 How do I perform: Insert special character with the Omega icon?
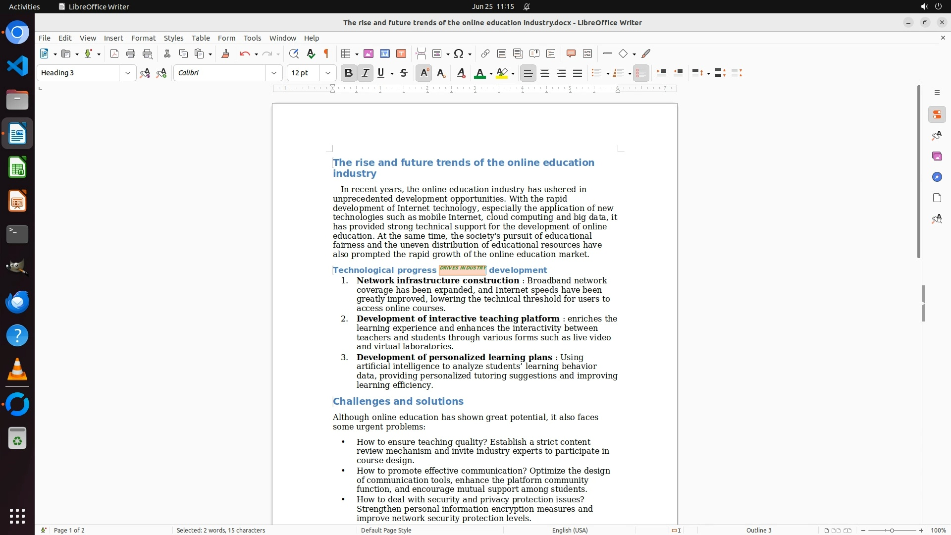coord(459,53)
